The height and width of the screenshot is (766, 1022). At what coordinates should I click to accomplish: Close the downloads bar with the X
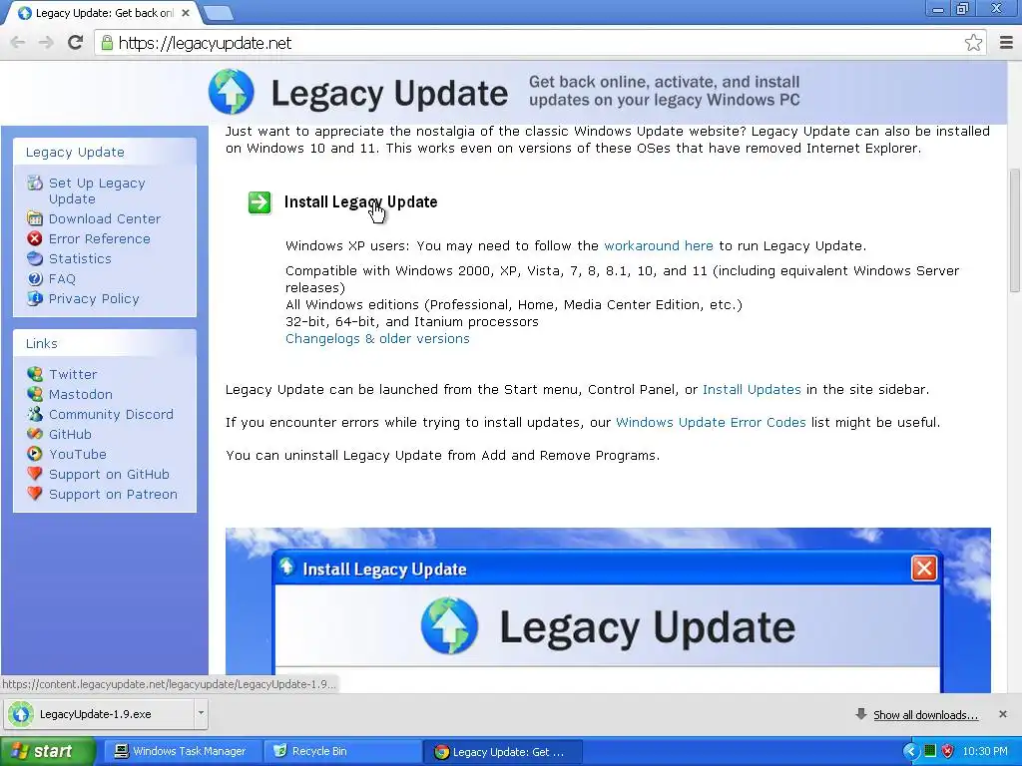1003,714
